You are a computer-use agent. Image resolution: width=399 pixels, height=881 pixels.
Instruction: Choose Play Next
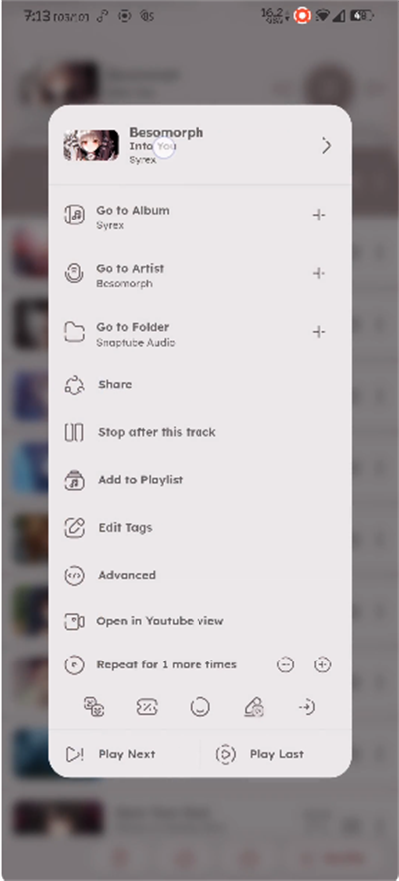125,754
